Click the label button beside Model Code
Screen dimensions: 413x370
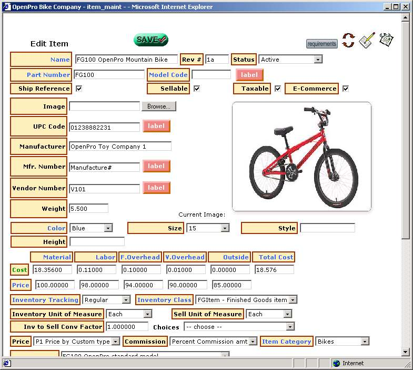pyautogui.click(x=249, y=75)
